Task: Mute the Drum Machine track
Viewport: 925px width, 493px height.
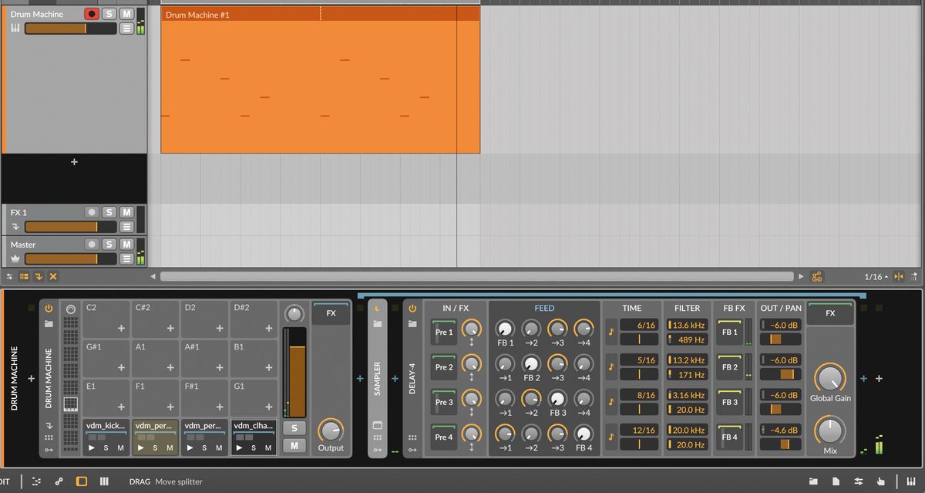Action: click(128, 13)
